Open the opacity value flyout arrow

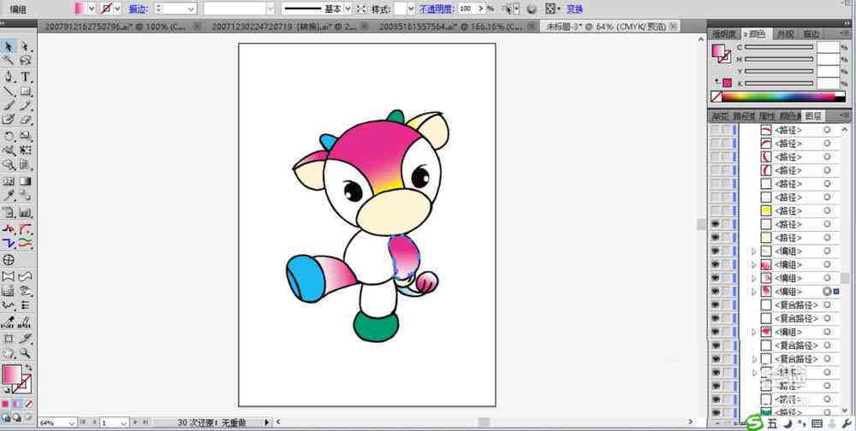click(481, 9)
